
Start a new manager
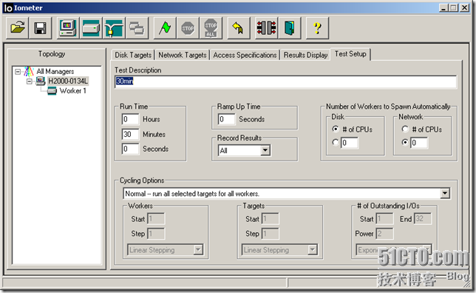pos(68,28)
